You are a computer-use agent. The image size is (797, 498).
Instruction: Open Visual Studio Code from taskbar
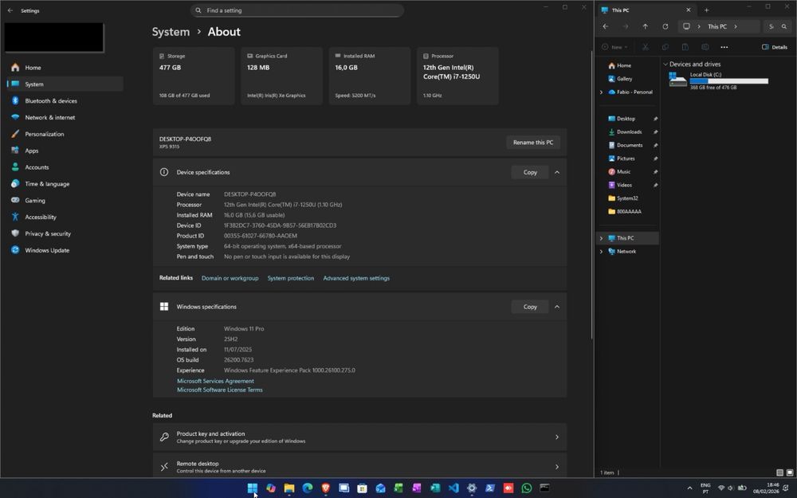click(x=453, y=488)
